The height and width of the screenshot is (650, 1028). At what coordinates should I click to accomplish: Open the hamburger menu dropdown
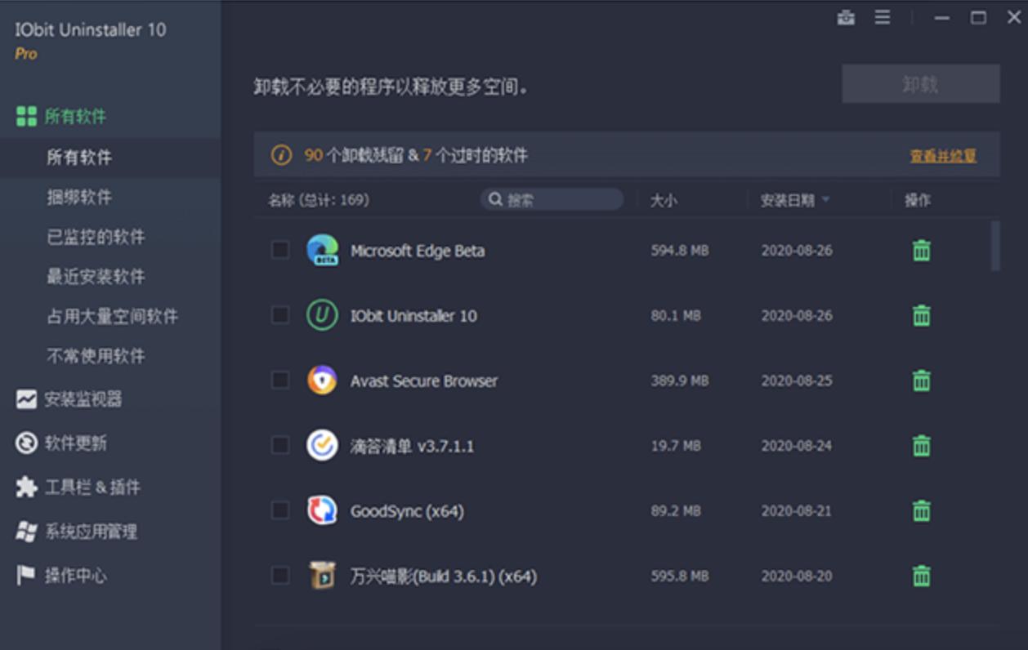[x=883, y=17]
